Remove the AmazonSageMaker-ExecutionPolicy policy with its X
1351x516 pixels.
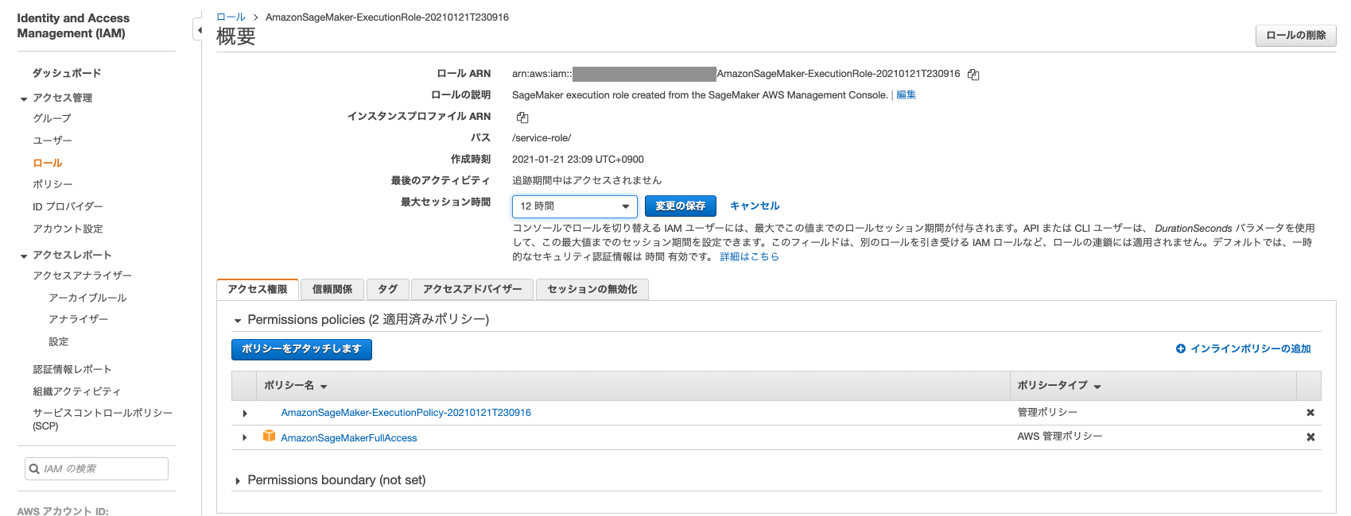point(1310,413)
